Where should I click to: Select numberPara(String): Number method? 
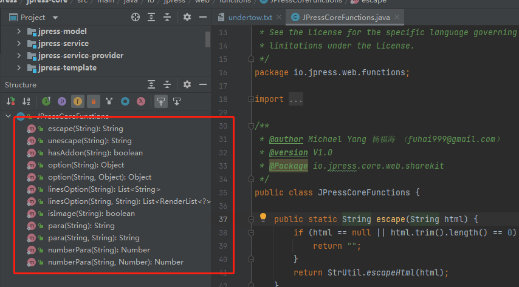pyautogui.click(x=99, y=250)
